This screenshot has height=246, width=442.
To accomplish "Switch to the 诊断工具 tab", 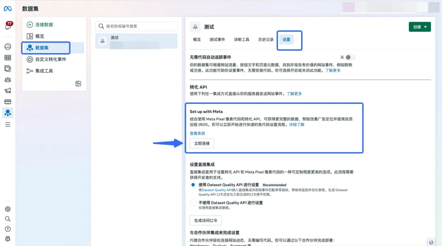I will tap(241, 40).
